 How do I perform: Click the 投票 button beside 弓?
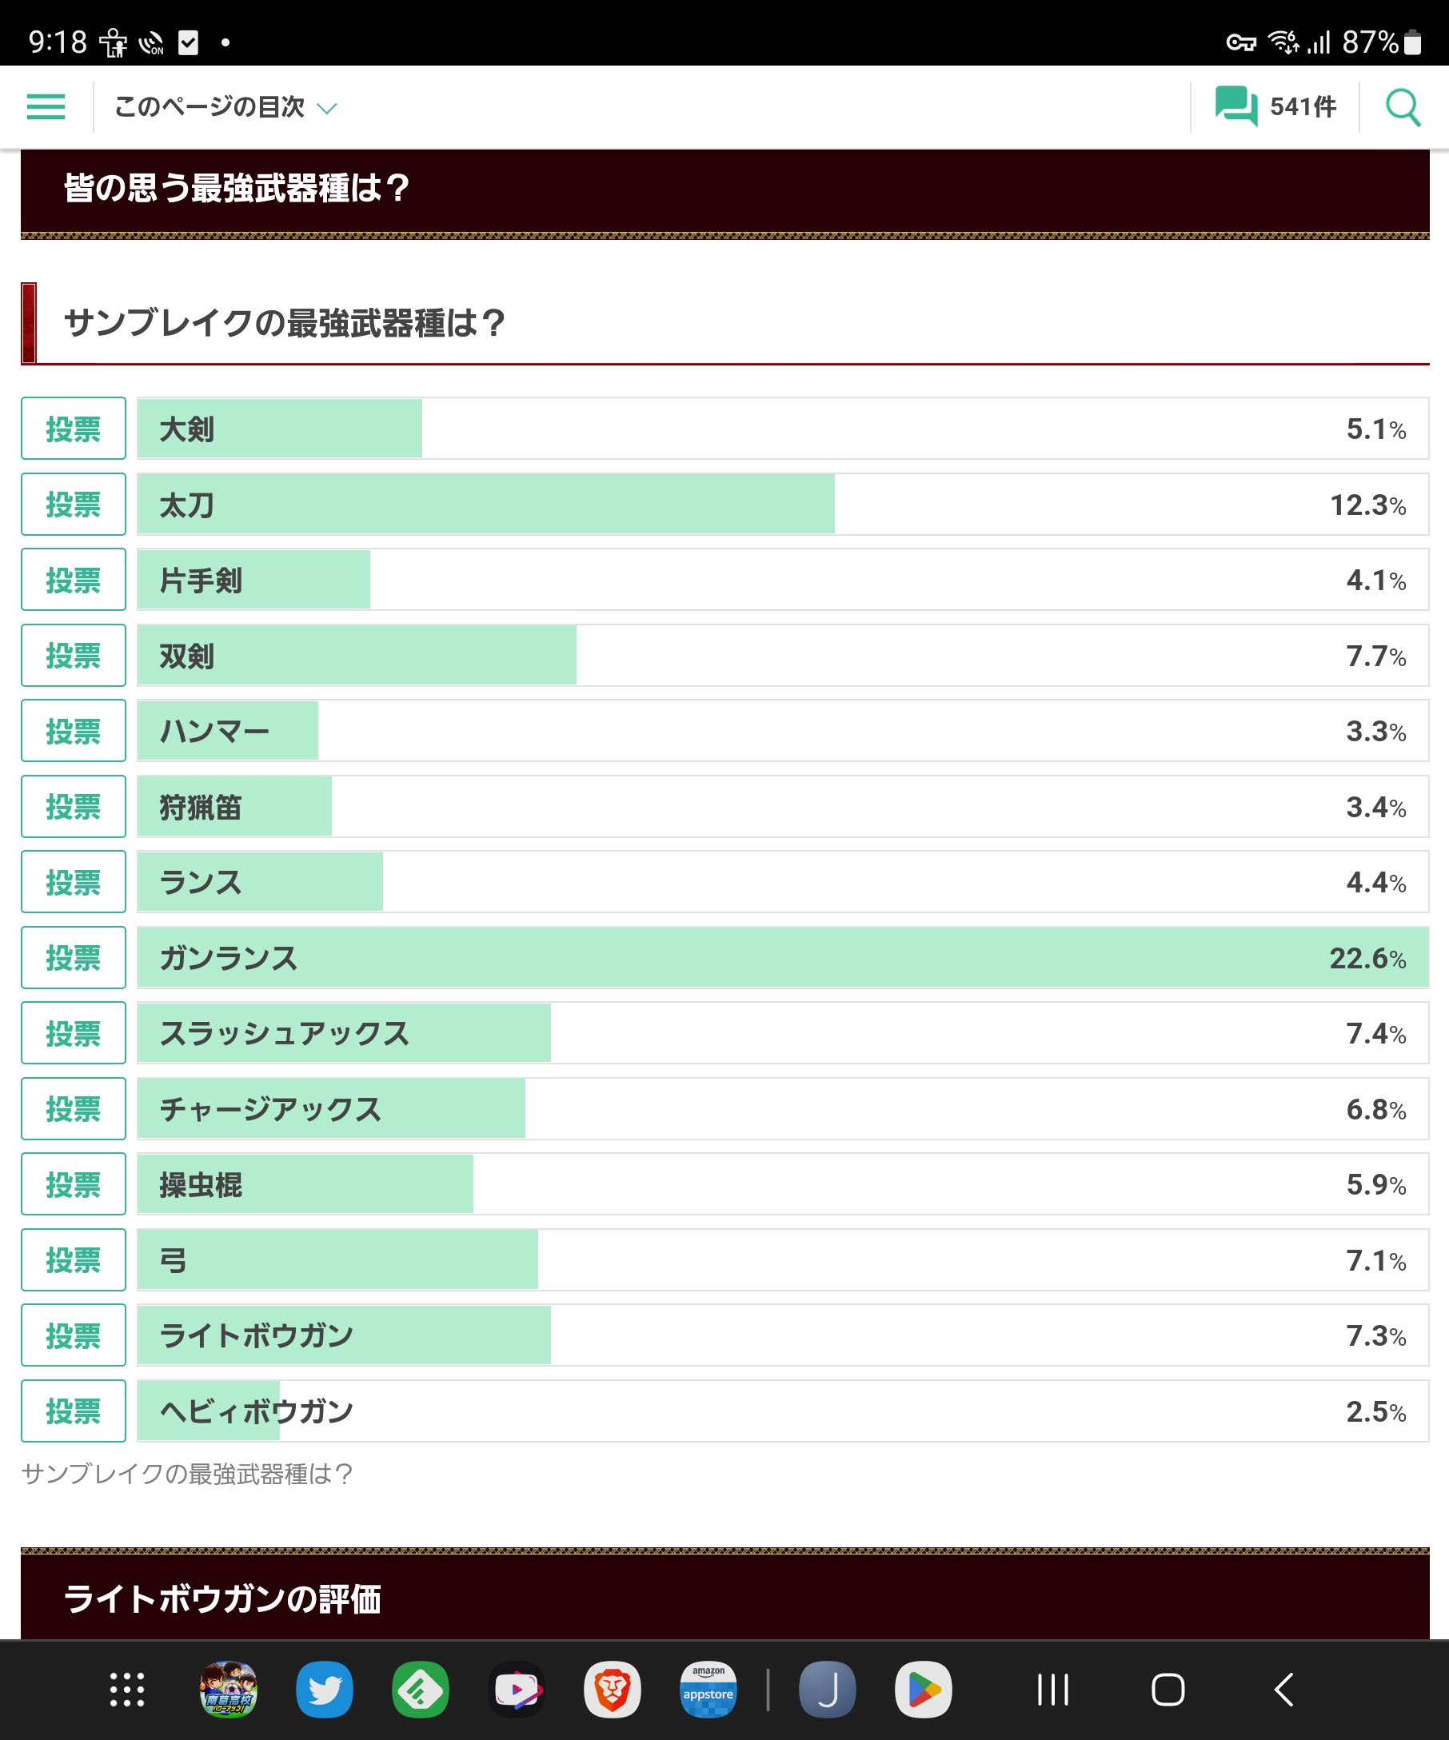pyautogui.click(x=73, y=1259)
